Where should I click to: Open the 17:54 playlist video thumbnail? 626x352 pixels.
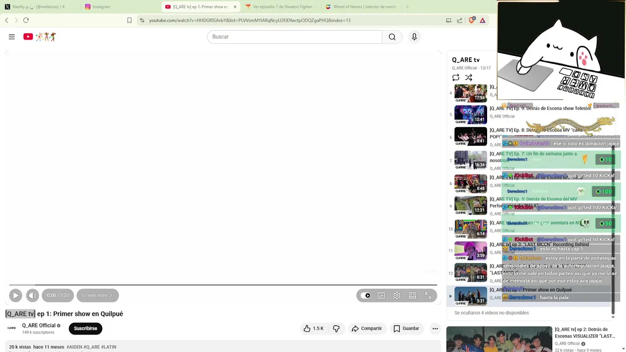(470, 93)
